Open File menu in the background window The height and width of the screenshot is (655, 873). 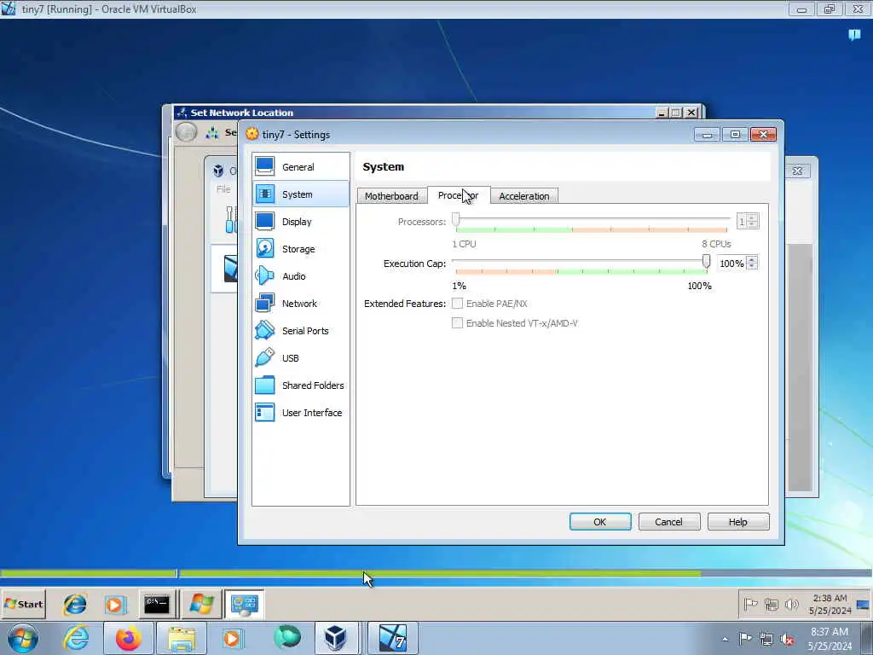[x=223, y=188]
